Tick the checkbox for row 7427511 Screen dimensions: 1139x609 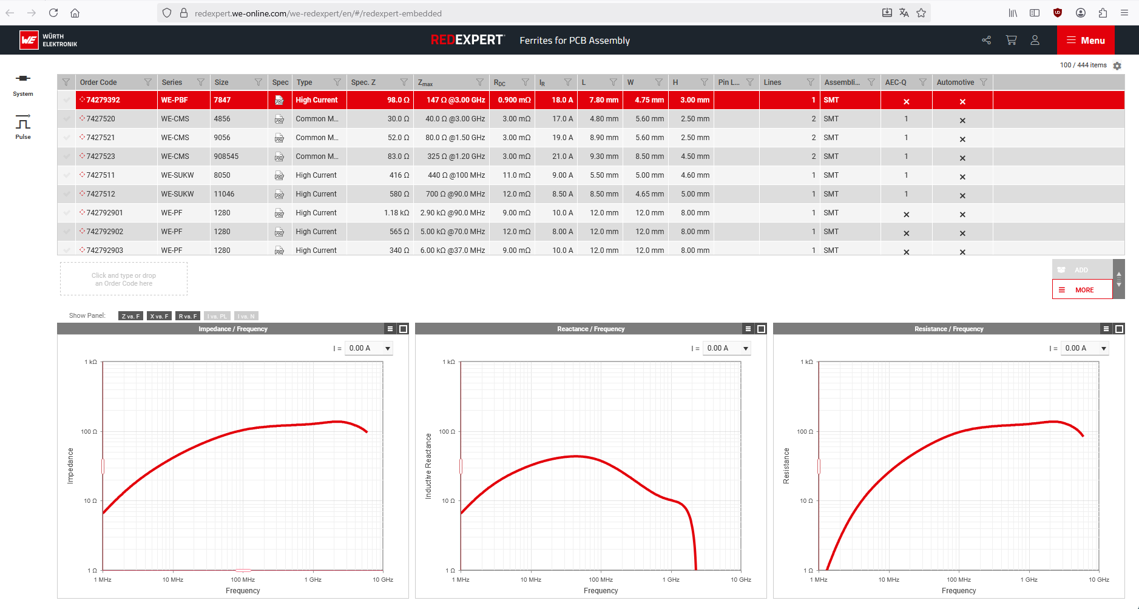pyautogui.click(x=67, y=175)
